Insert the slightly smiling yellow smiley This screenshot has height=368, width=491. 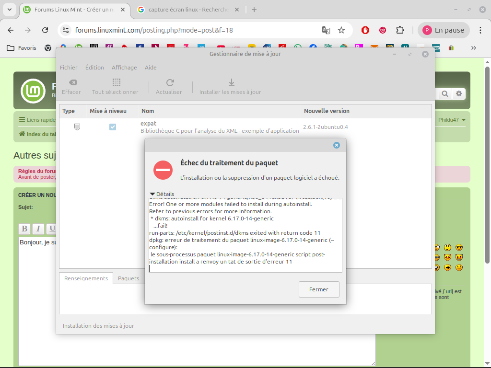coord(447,248)
